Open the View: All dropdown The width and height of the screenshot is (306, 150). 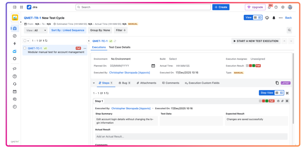(36, 30)
